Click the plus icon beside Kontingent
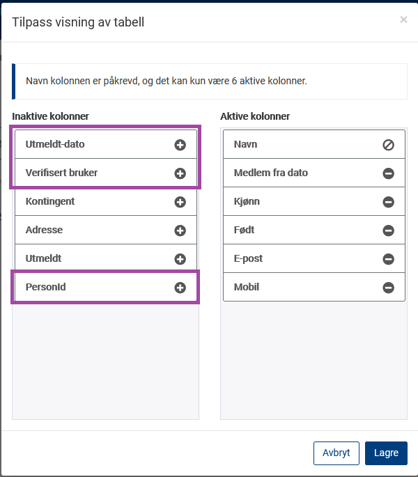The image size is (418, 477). 180,202
